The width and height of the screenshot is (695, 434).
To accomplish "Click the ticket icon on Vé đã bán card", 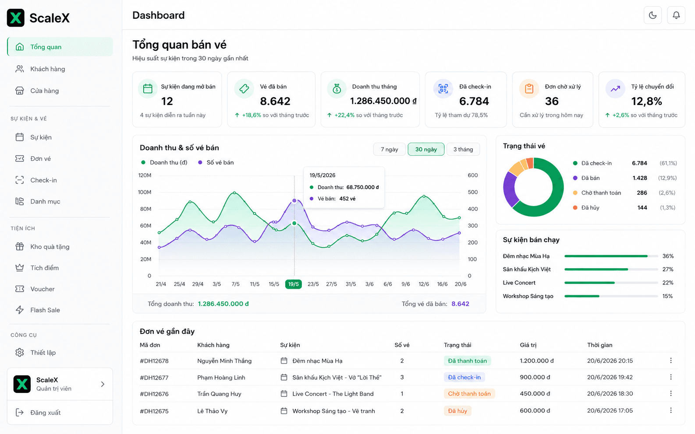I will coord(244,89).
